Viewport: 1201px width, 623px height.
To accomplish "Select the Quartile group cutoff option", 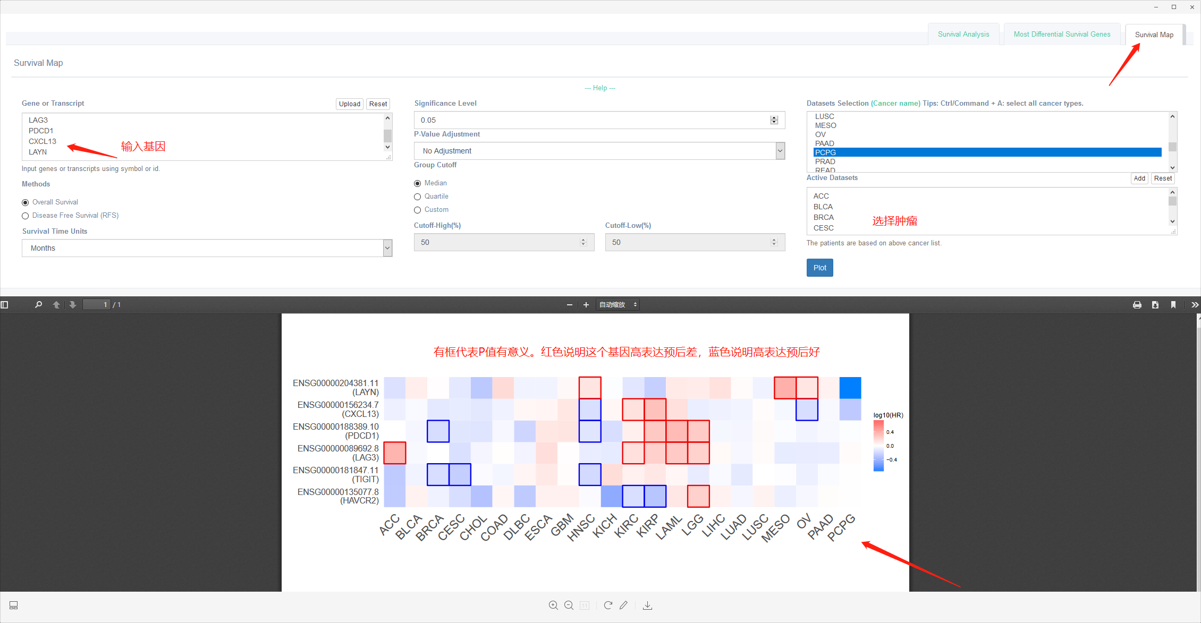I will (418, 197).
